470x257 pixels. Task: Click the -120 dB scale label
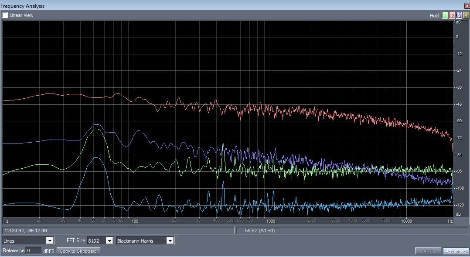(460, 205)
